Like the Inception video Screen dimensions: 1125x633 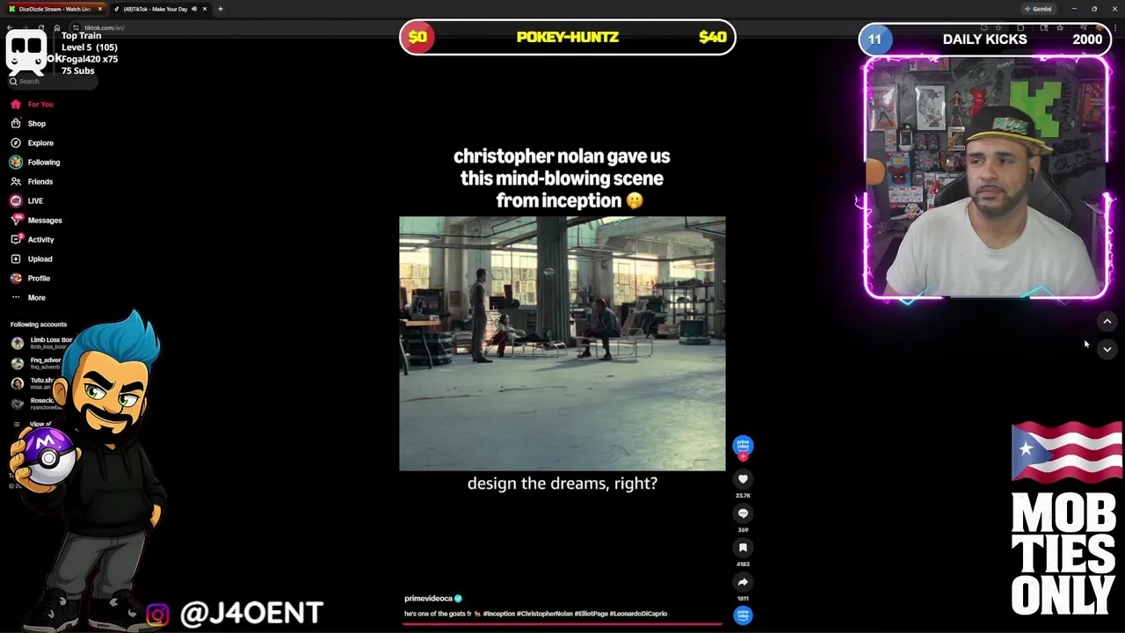tap(743, 479)
